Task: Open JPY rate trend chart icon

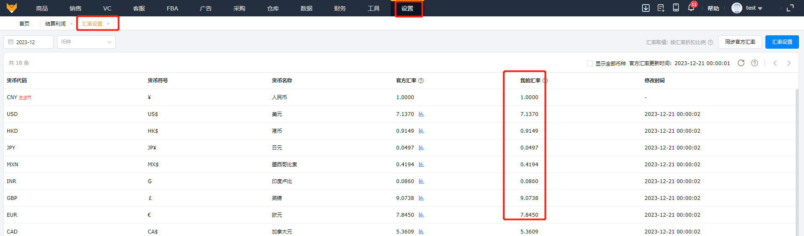Action: click(x=421, y=148)
